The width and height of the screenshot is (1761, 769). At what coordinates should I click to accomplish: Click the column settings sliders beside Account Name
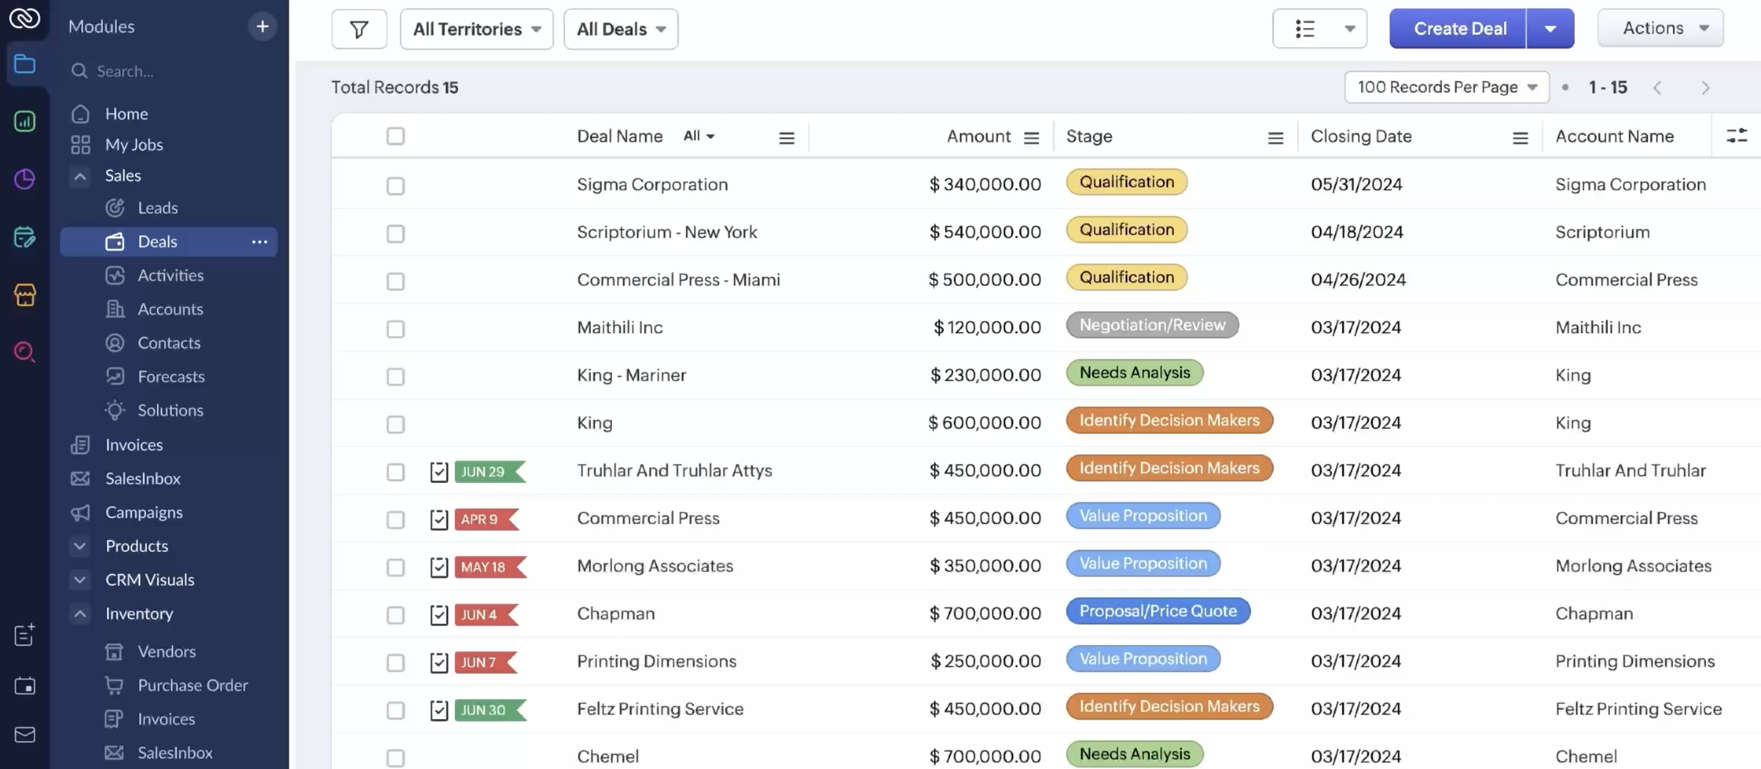[x=1736, y=135]
